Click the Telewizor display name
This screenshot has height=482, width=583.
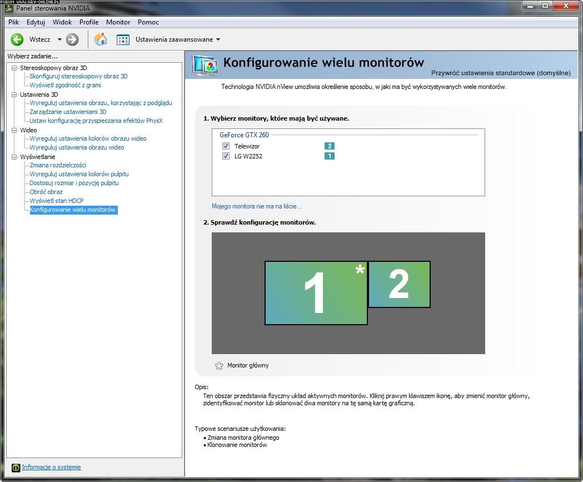tap(247, 146)
